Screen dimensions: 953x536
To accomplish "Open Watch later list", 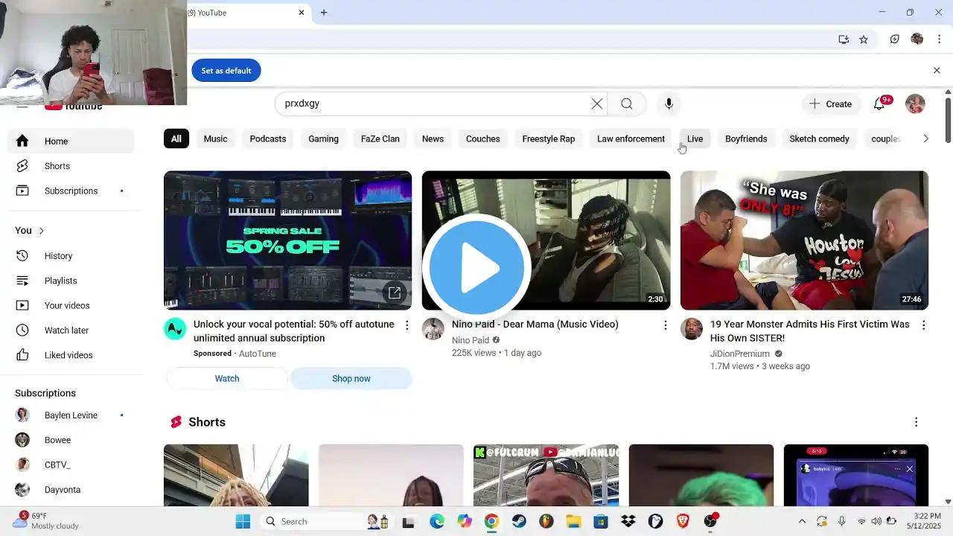I will coord(71,330).
